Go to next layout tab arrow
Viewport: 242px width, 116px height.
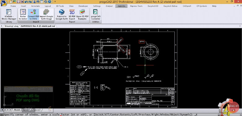click(x=7, y=110)
